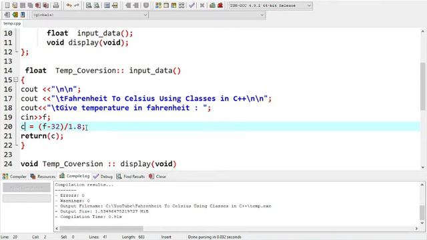This screenshot has height=240, width=427.
Task: Open the empty function list dropdown
Action: pyautogui.click(x=207, y=15)
